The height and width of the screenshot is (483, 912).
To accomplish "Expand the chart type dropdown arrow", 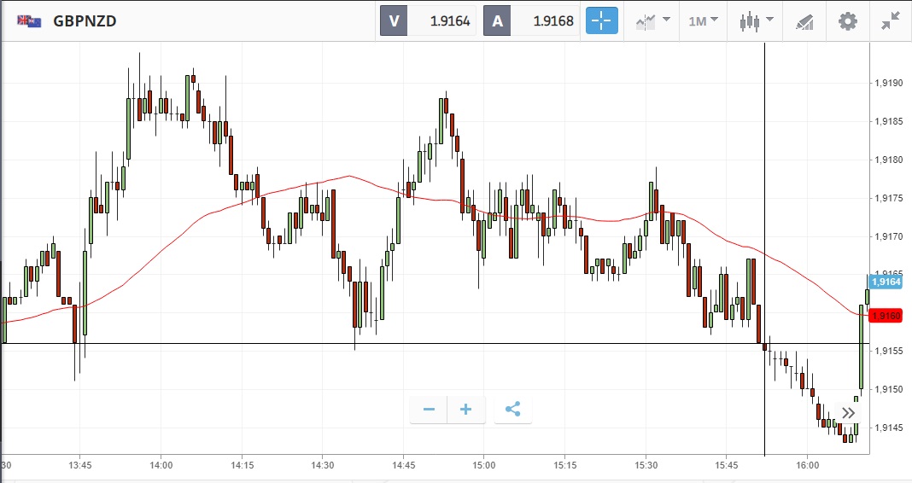I will point(770,19).
